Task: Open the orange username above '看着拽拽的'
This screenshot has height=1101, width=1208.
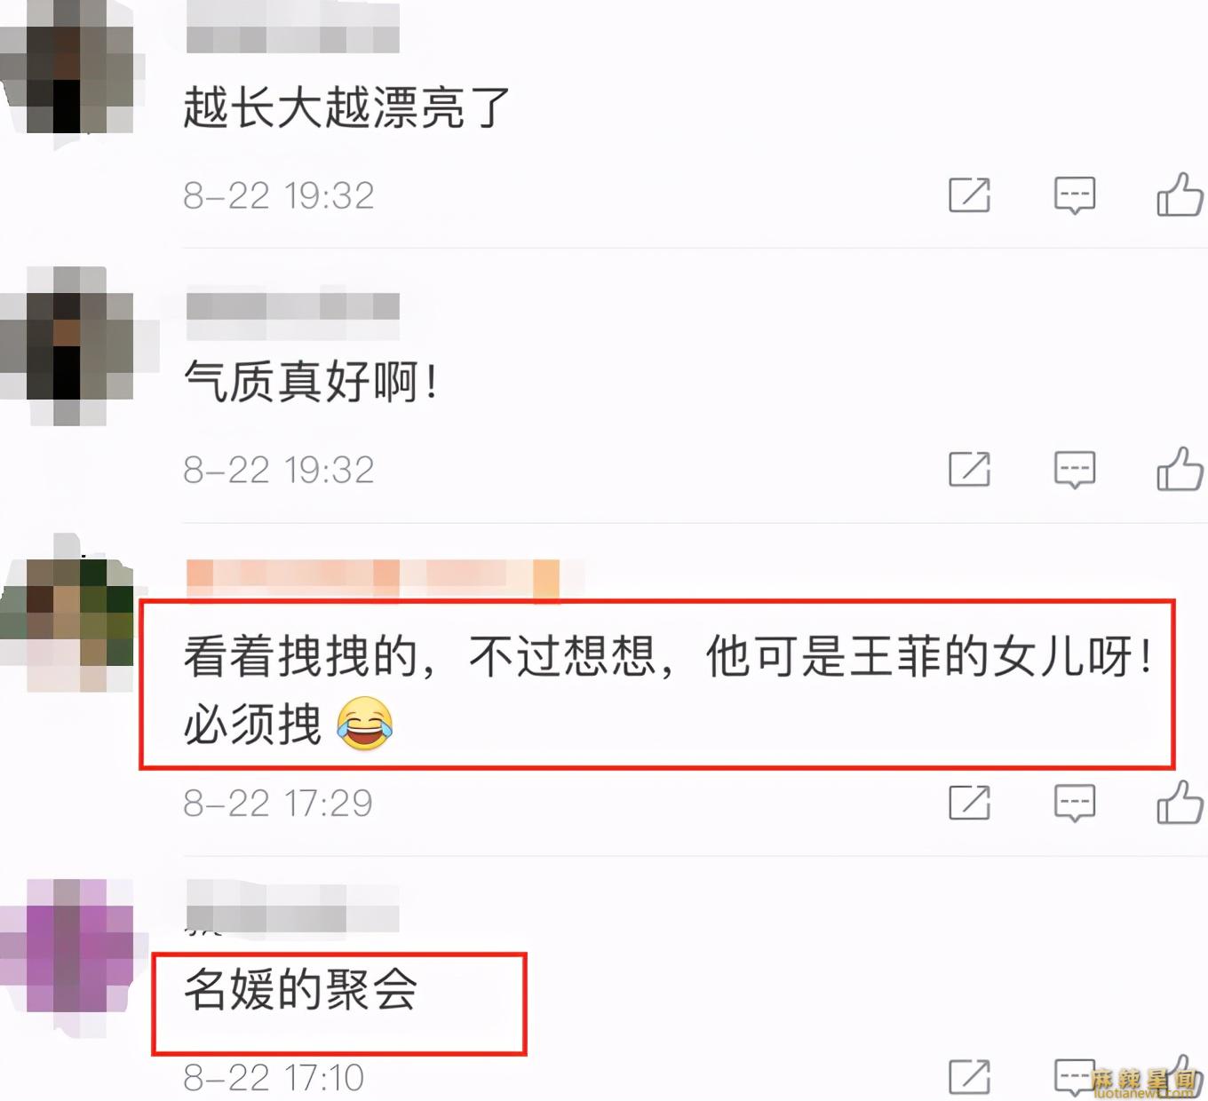Action: (x=373, y=579)
